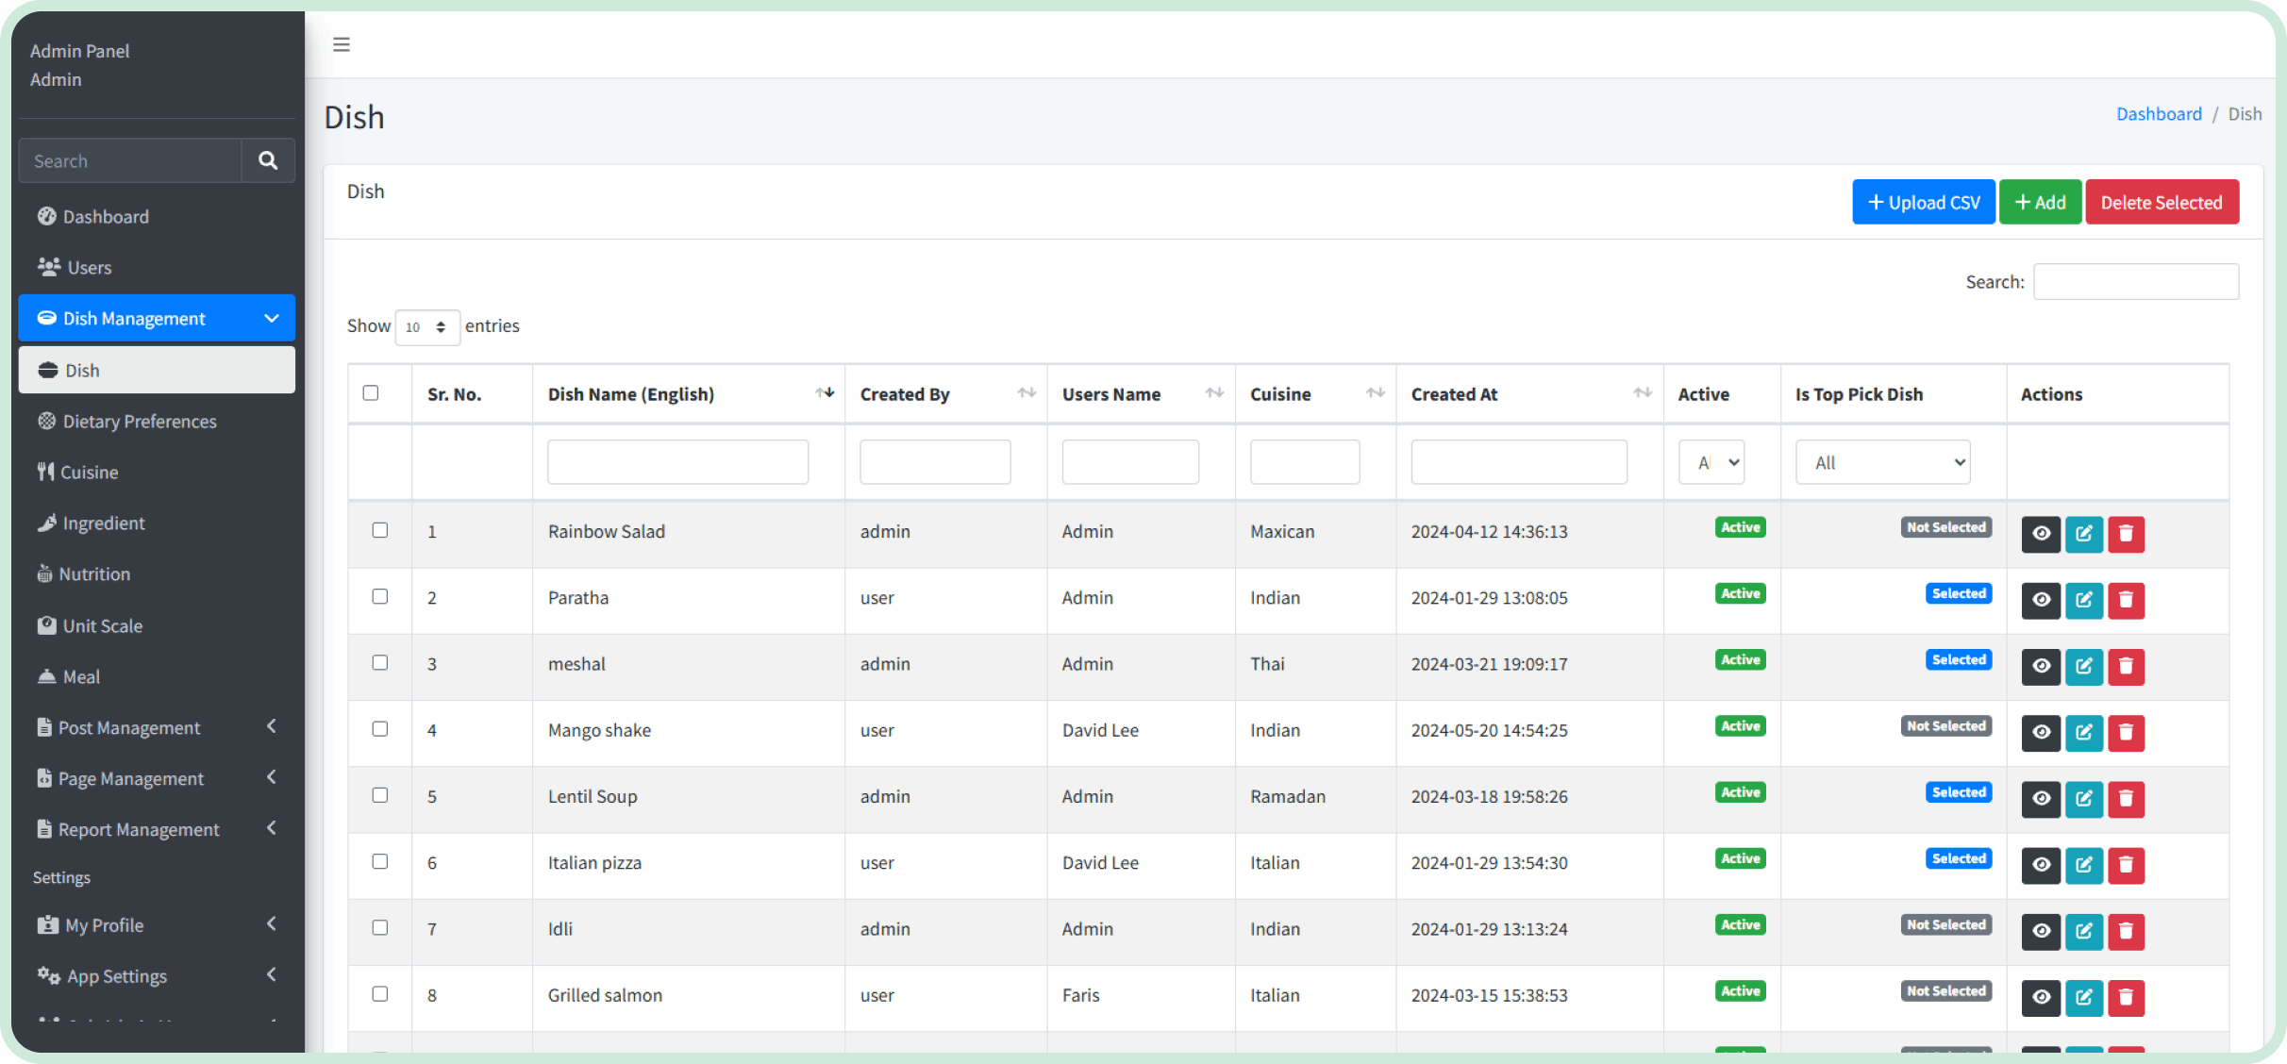Open Dietary Preferences in sidebar
Image resolution: width=2287 pixels, height=1064 pixels.
pyautogui.click(x=140, y=422)
